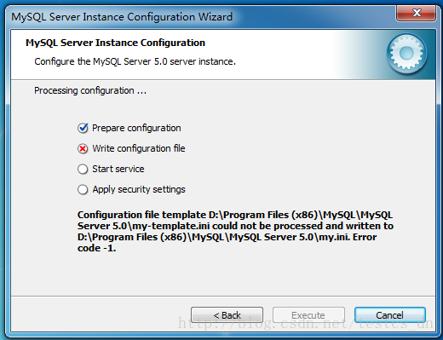Viewport: 443px width, 340px height.
Task: Click the blog.csdn.net watermark URL text
Action: (305, 324)
